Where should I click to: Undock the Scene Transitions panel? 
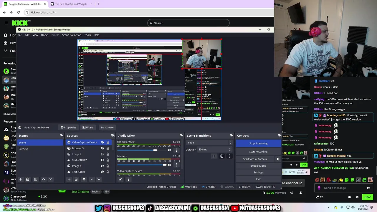(x=232, y=135)
